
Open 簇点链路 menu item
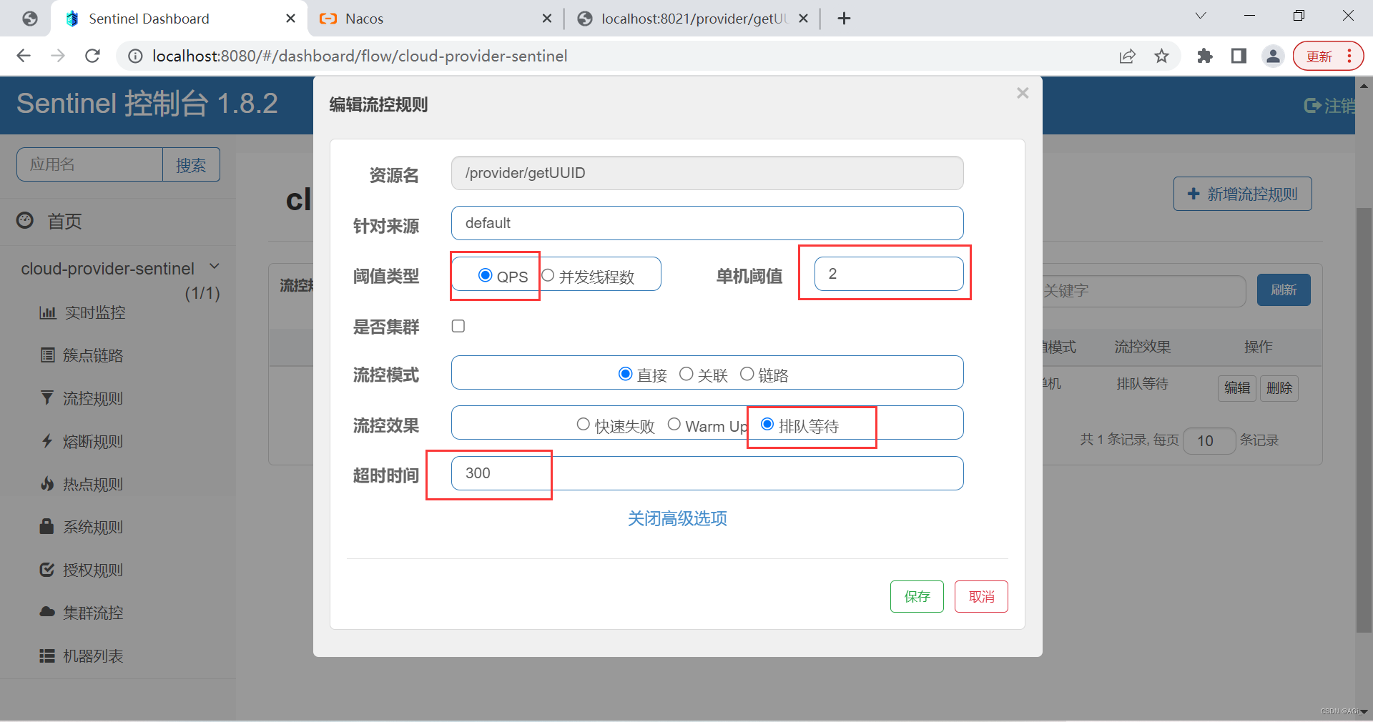(x=82, y=355)
